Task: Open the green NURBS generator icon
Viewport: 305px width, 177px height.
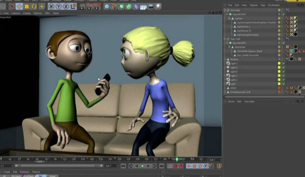Action: click(122, 7)
